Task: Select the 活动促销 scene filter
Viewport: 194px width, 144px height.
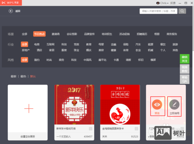Action: 125,34
